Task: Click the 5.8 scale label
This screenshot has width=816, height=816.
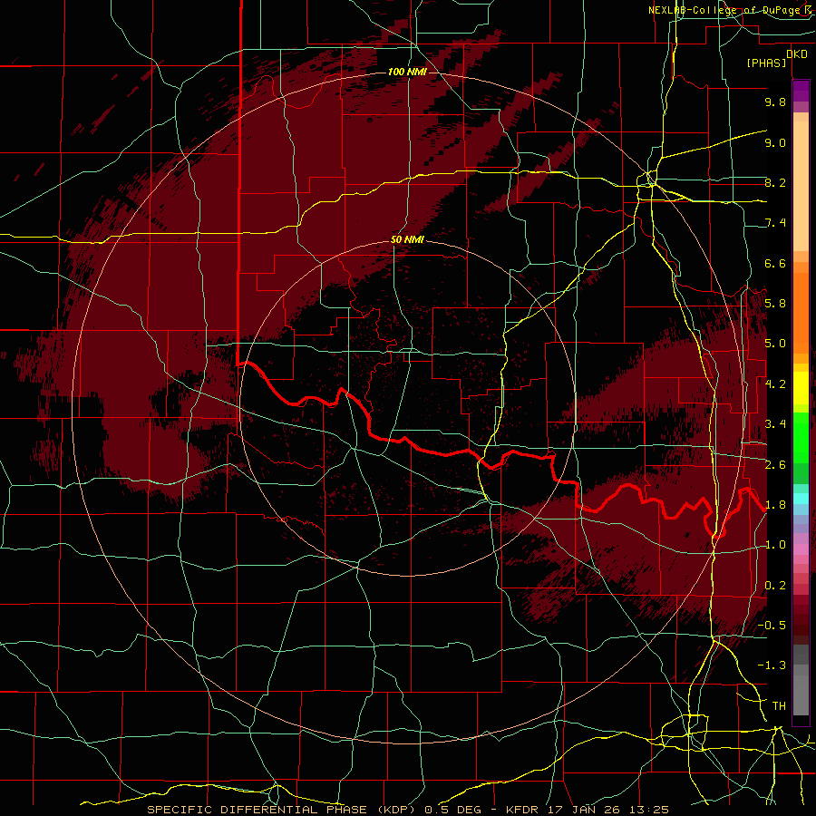Action: [x=775, y=304]
